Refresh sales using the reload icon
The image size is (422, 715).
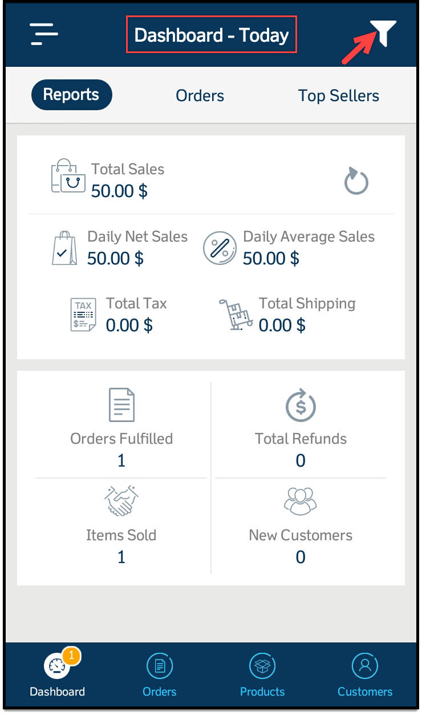[356, 181]
